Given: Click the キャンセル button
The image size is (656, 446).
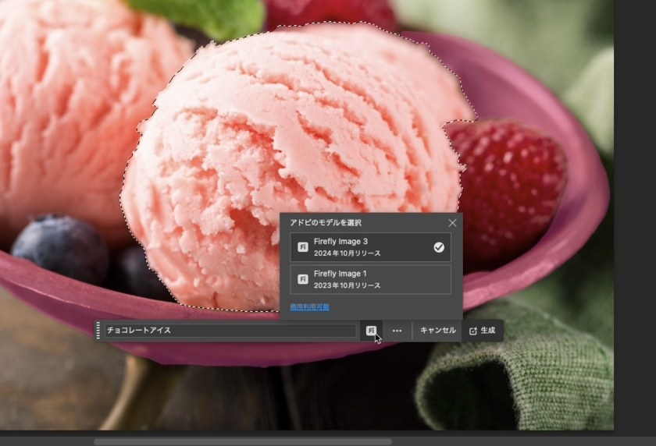Looking at the screenshot, I should coord(437,331).
